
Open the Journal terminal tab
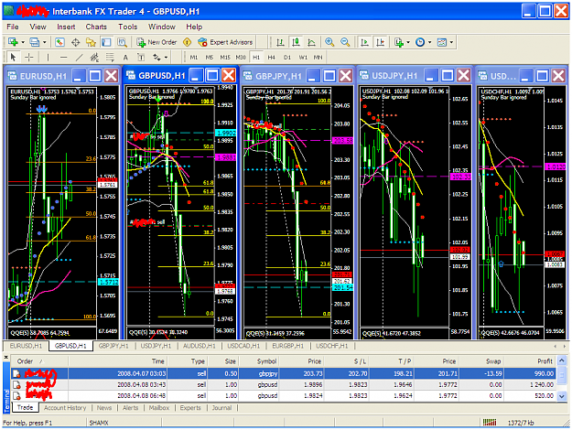coord(221,408)
